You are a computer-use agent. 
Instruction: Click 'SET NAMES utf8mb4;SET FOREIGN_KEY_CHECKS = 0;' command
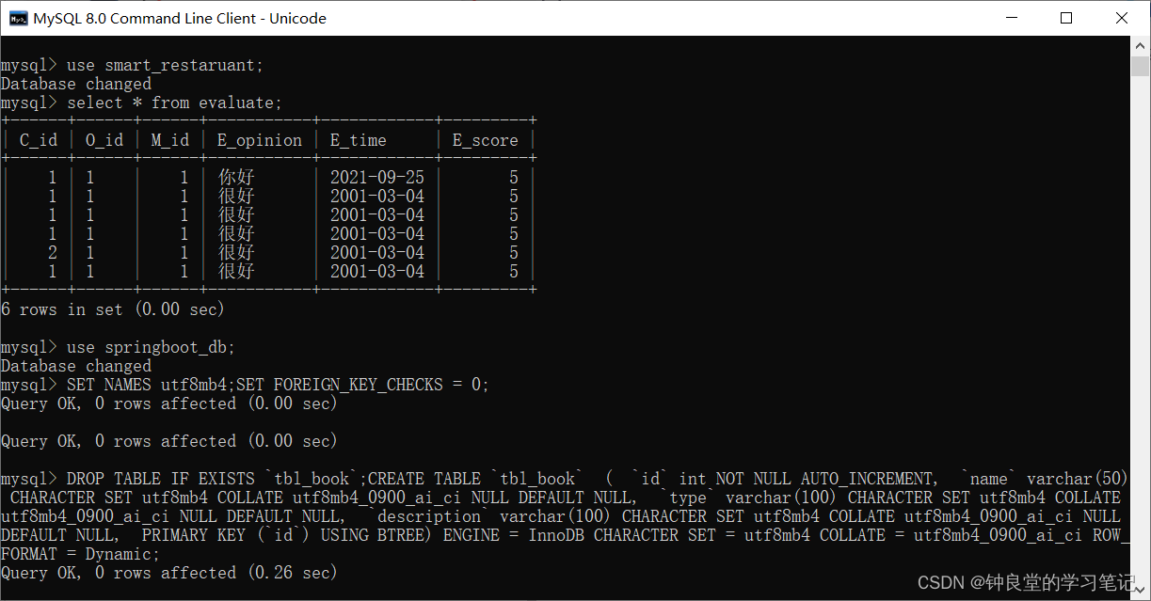pos(279,385)
